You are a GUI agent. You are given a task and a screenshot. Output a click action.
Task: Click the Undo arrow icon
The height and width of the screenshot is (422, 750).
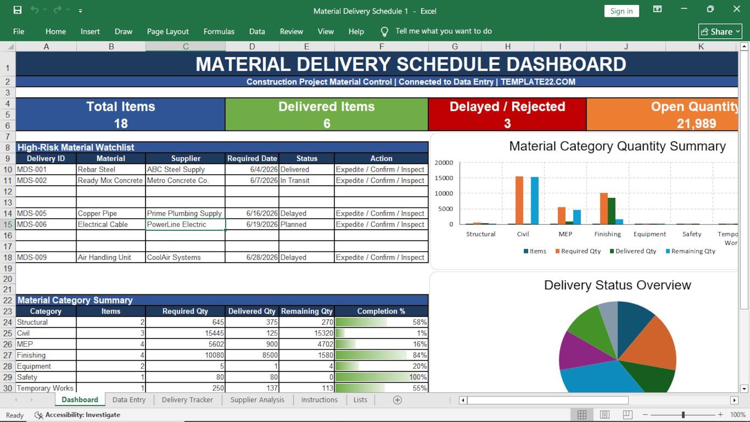[x=34, y=10]
